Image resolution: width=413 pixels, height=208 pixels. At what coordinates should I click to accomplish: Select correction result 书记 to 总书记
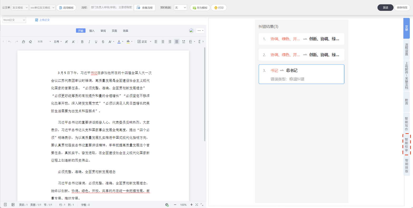(302, 74)
